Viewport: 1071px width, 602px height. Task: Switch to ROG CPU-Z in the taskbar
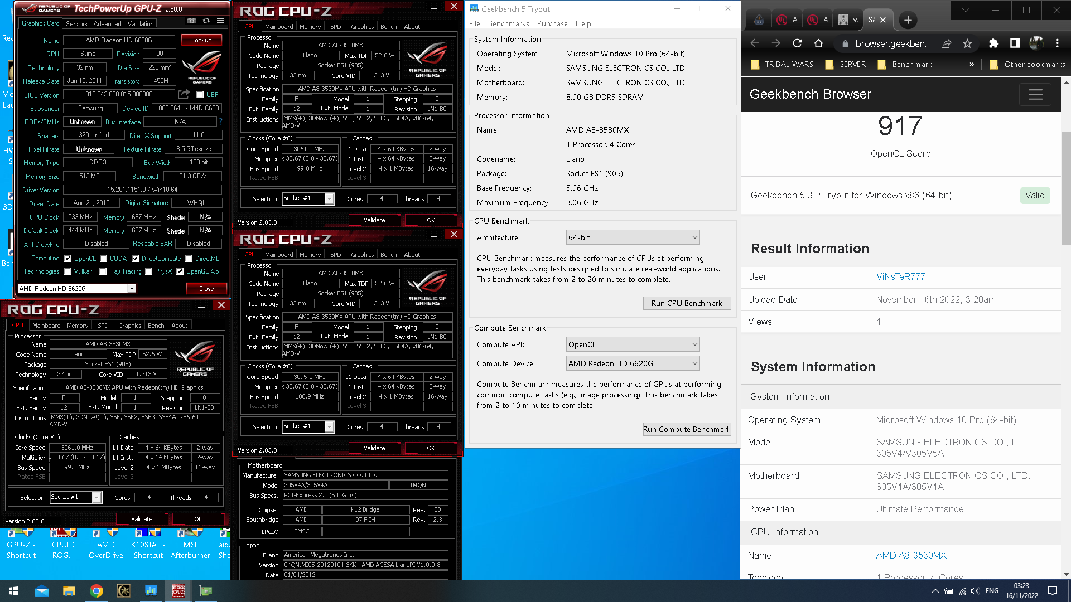[x=178, y=591]
